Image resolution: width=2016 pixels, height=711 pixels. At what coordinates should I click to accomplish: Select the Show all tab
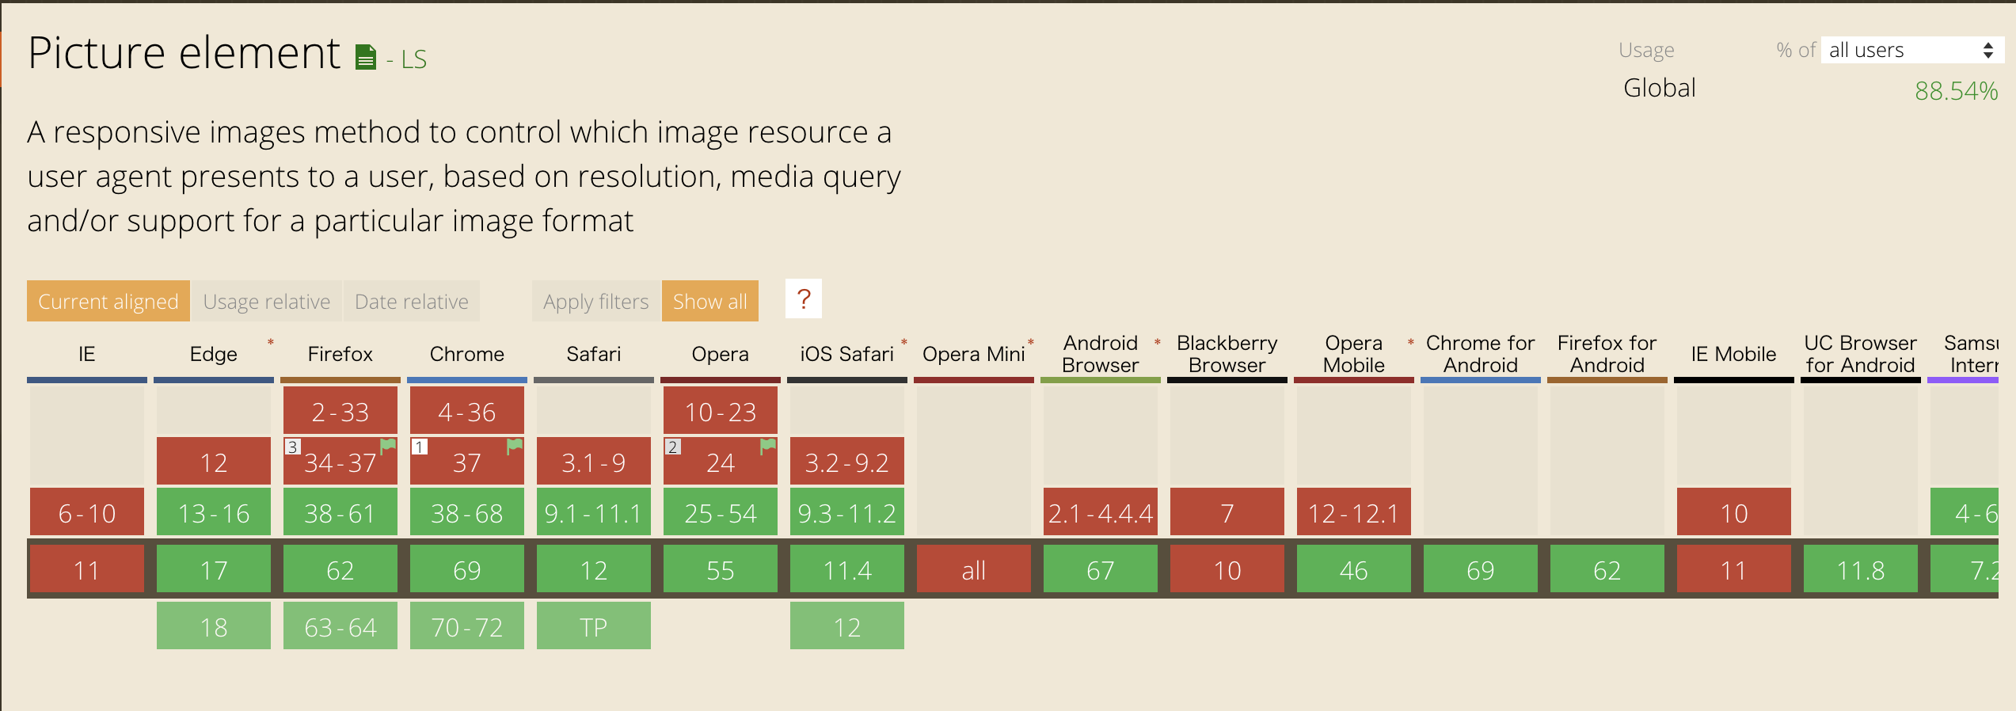710,301
